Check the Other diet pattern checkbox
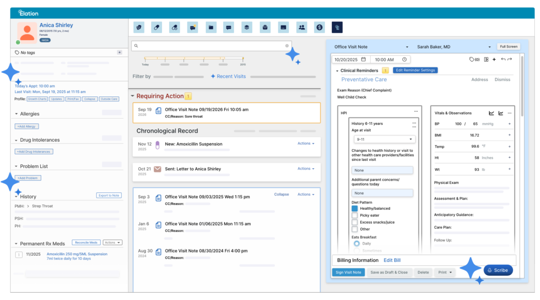540x300 pixels. click(354, 229)
